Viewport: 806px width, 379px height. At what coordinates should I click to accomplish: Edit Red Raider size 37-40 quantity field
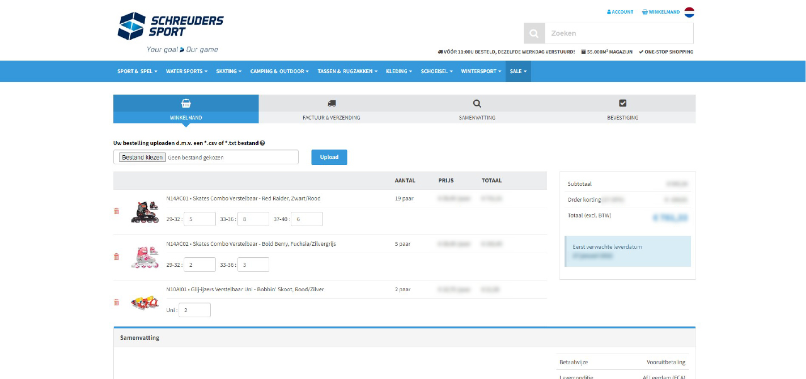coord(307,219)
